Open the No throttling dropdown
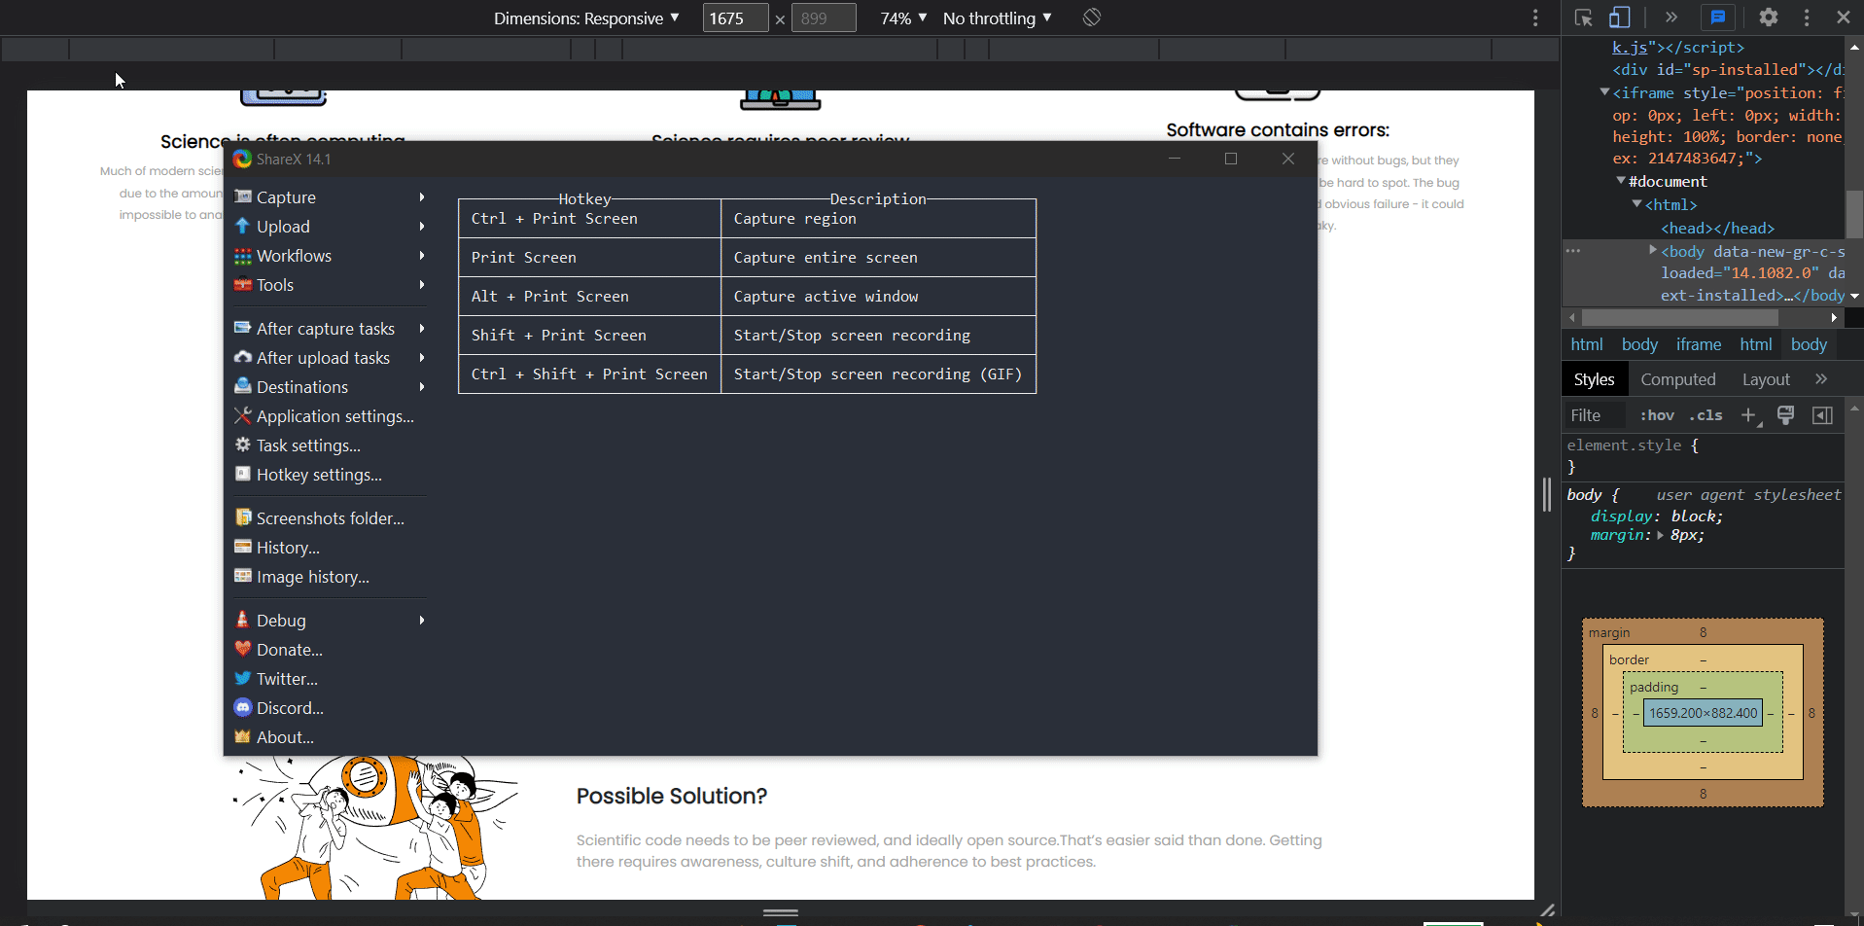Screen dimensions: 1864x926 (x=998, y=18)
